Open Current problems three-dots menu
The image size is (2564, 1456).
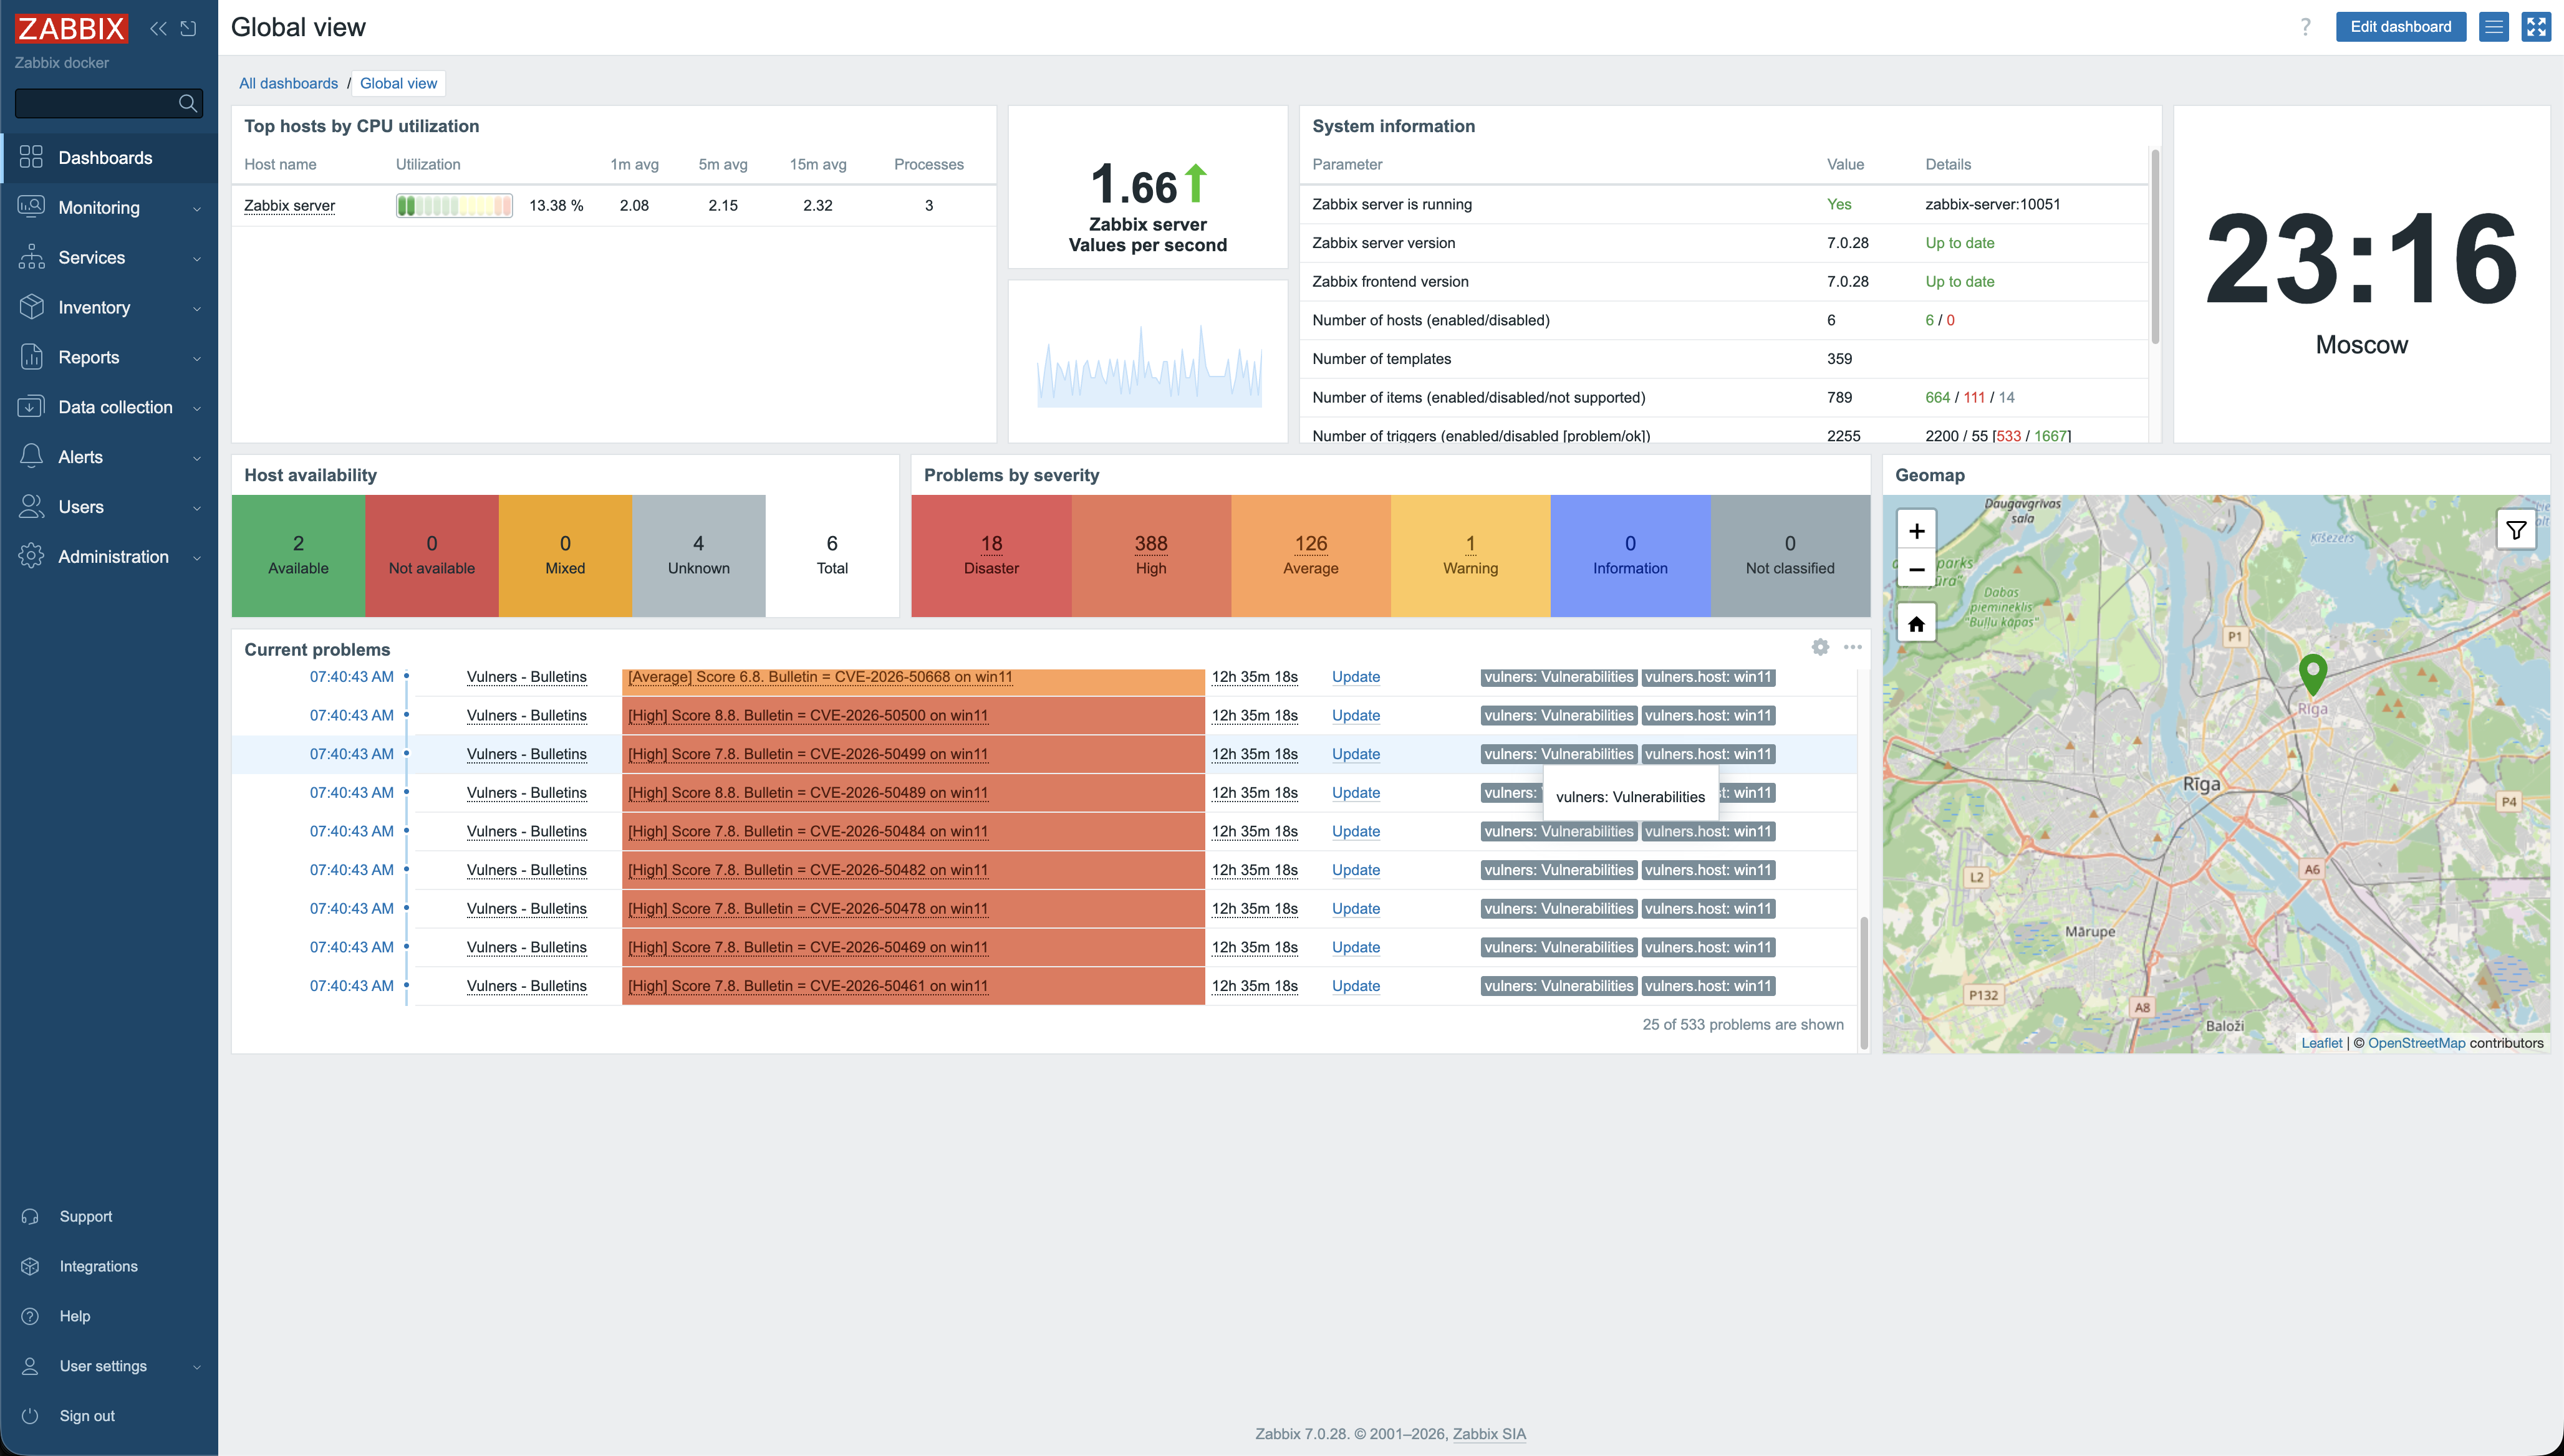(1853, 648)
